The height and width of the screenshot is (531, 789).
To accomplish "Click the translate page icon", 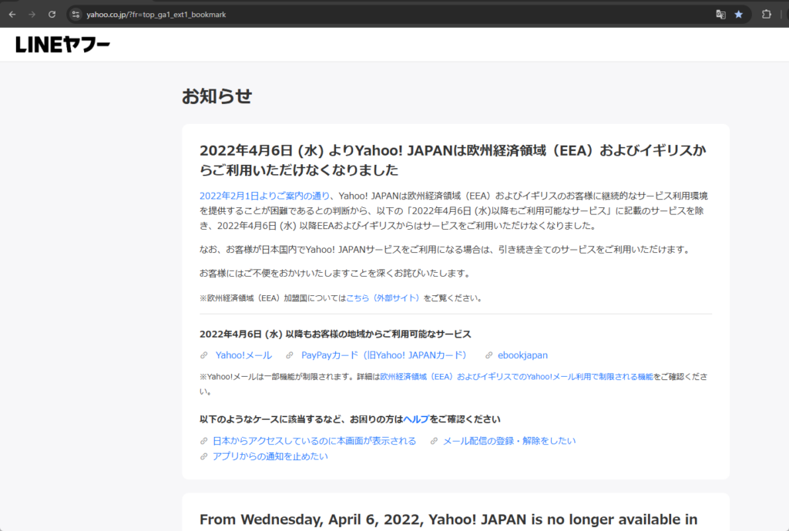I will coord(720,15).
